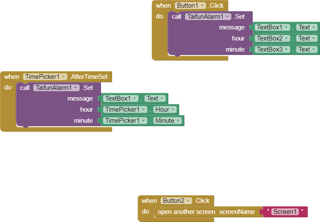Image resolution: width=320 pixels, height=222 pixels.
Task: Open Text dropdown beside TextBox1 in Button1.Click block
Action: (x=307, y=27)
